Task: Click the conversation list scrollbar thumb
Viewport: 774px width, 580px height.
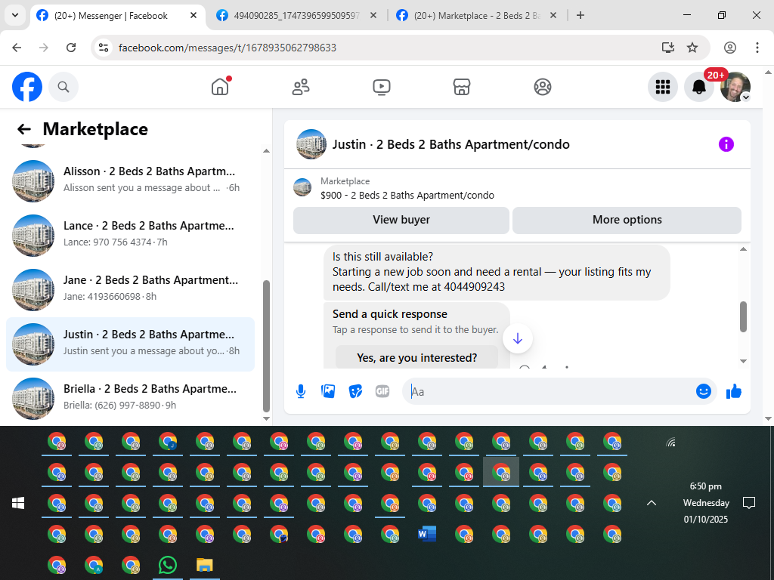Action: pyautogui.click(x=266, y=346)
